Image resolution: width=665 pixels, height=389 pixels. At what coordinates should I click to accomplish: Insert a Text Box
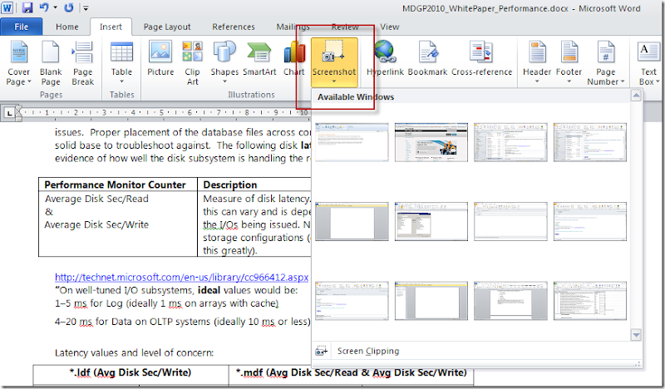coord(648,63)
